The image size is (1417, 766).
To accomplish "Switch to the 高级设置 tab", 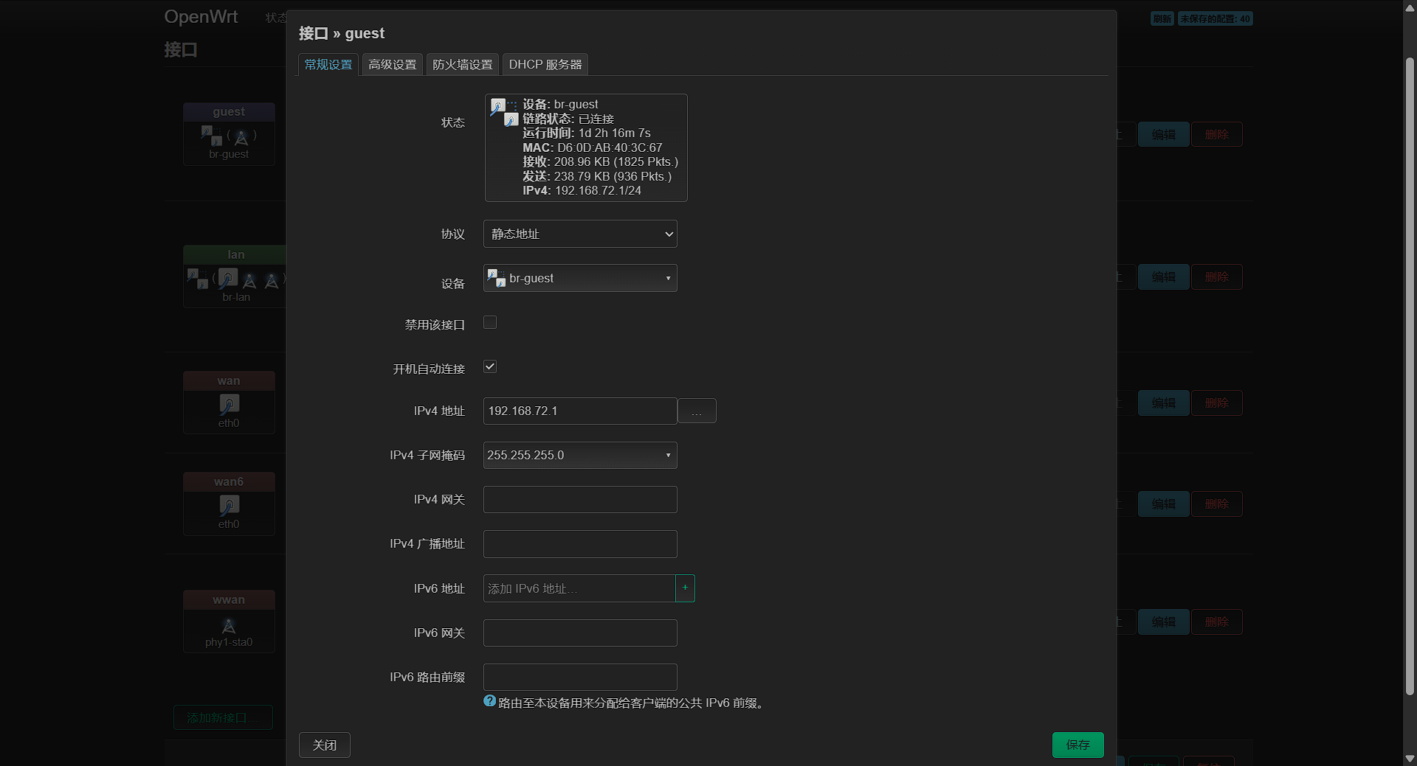I will 393,65.
